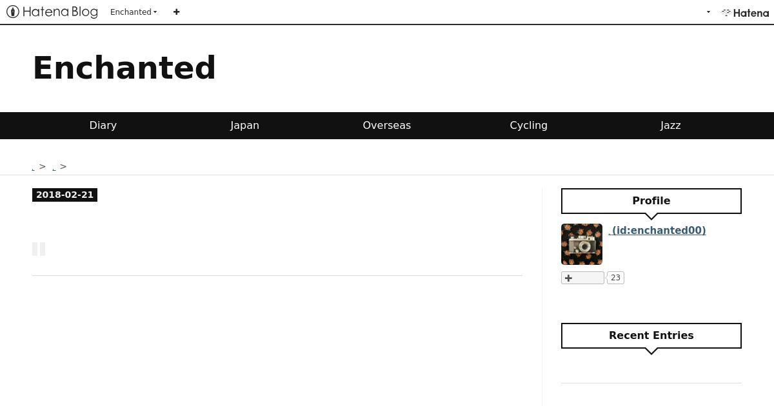The height and width of the screenshot is (406, 774).
Task: Open the Enchanted blog dropdown
Action: pos(134,12)
